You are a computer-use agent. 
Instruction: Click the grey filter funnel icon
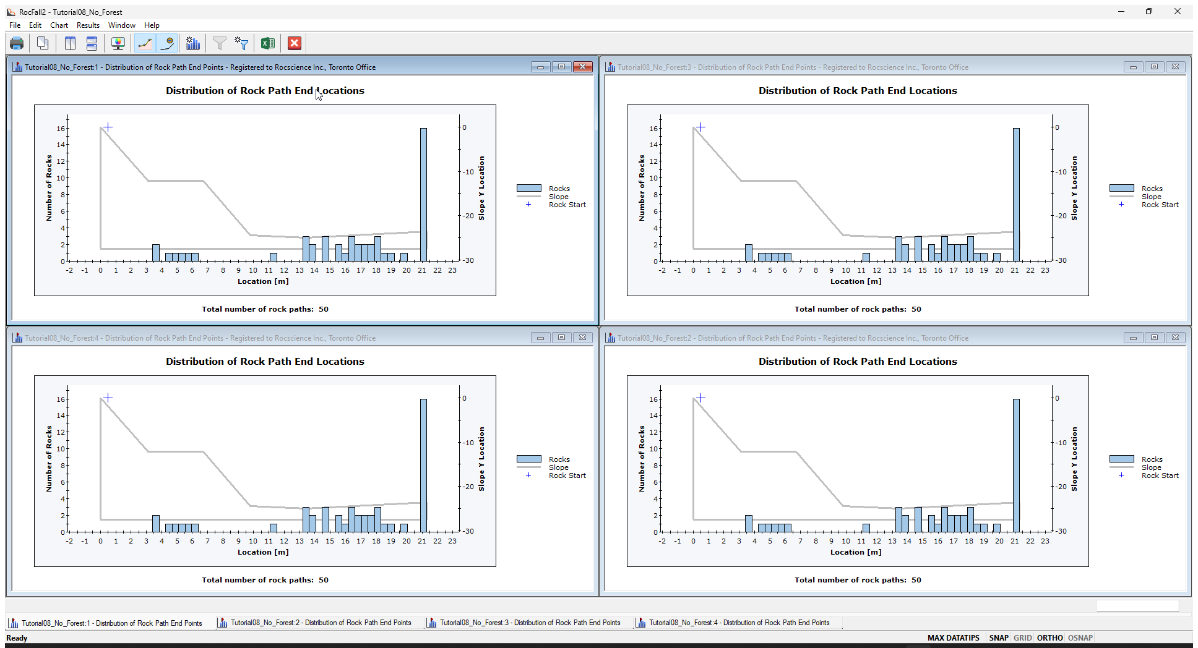(220, 43)
